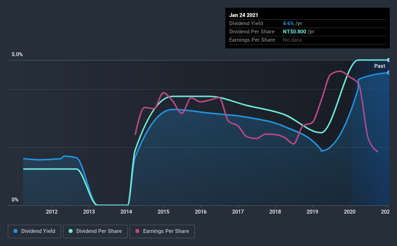Select the 2016 tick on the time axis
Viewport: 397px width, 246px height.
201,212
